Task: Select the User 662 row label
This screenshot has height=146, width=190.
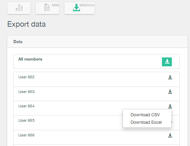Action: [x=26, y=77]
